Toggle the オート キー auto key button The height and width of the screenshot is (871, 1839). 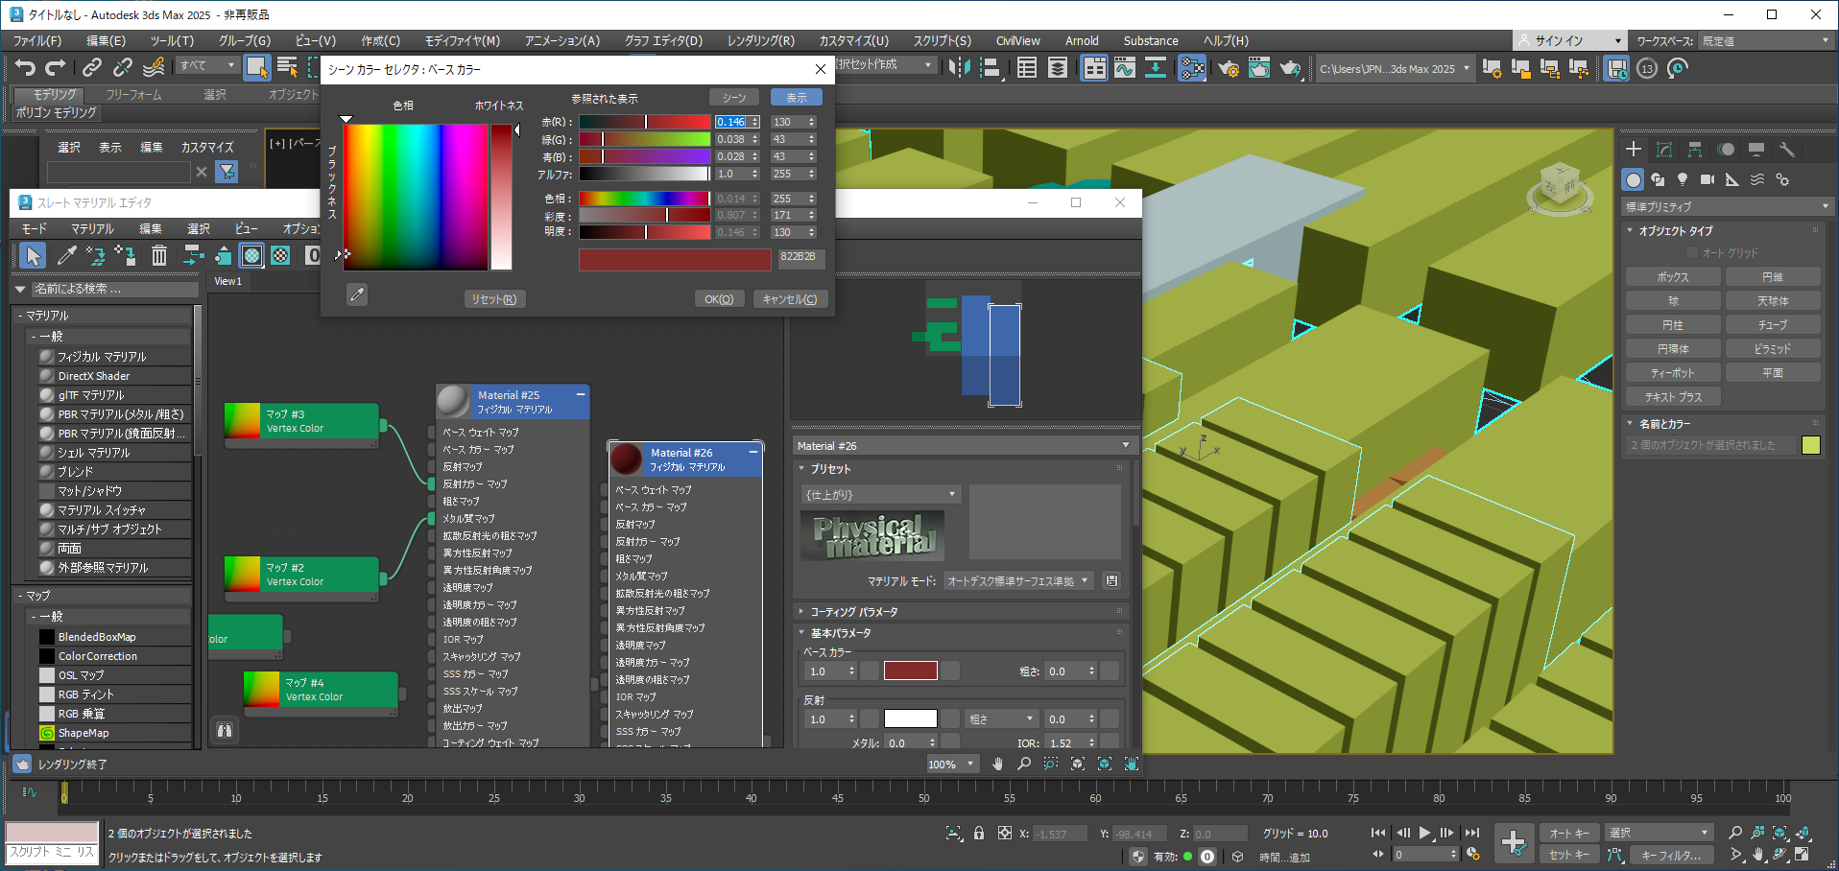[x=1568, y=833]
